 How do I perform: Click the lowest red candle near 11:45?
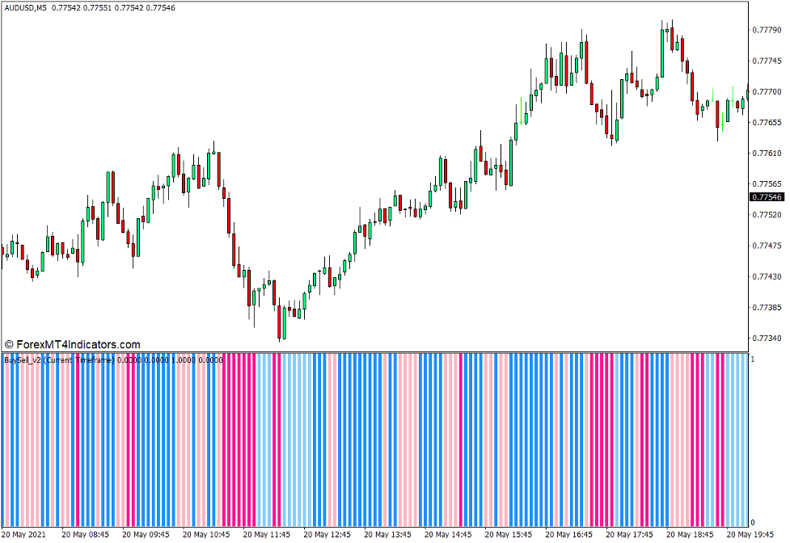(x=280, y=322)
